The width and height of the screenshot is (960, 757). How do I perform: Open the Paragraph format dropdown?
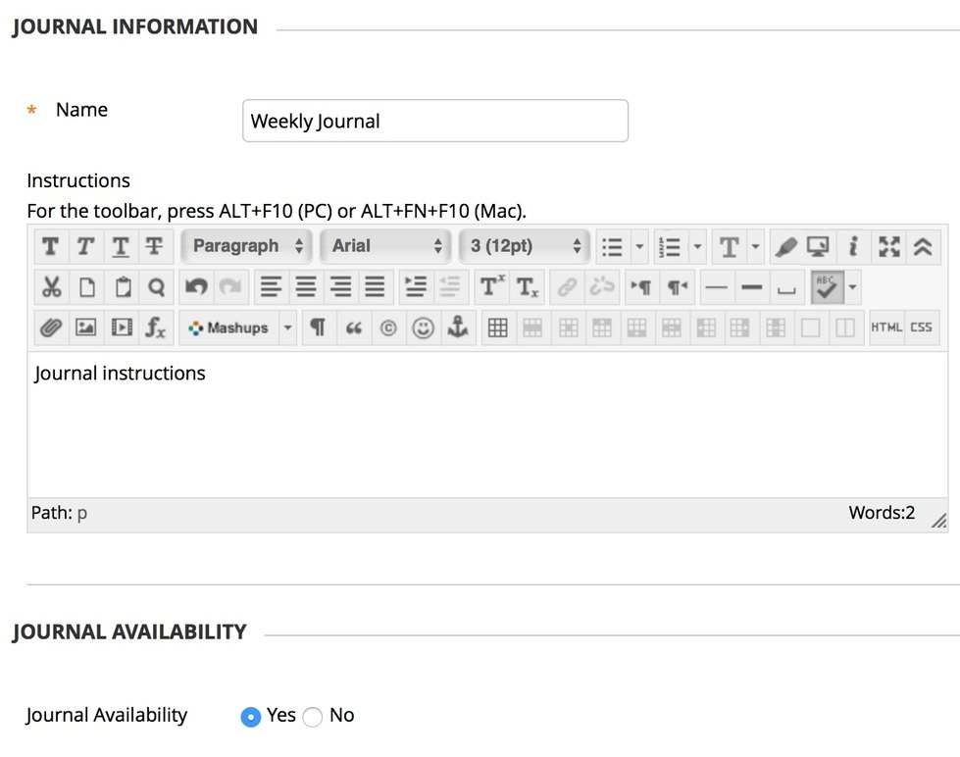pyautogui.click(x=247, y=246)
